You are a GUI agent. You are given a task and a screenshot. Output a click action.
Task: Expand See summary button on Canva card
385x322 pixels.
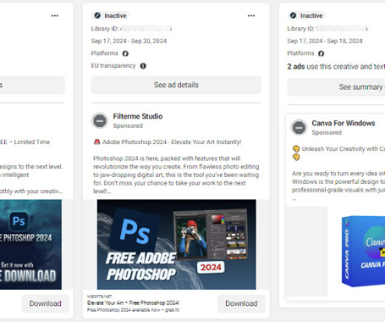point(336,87)
